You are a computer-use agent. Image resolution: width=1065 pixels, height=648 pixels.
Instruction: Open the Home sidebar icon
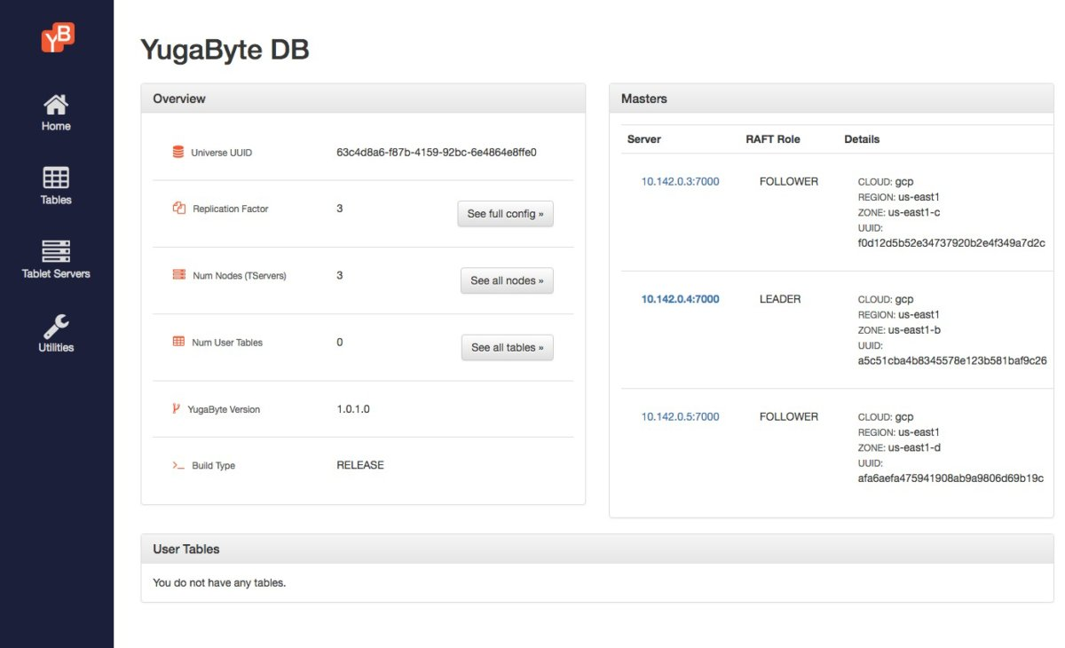coord(56,104)
